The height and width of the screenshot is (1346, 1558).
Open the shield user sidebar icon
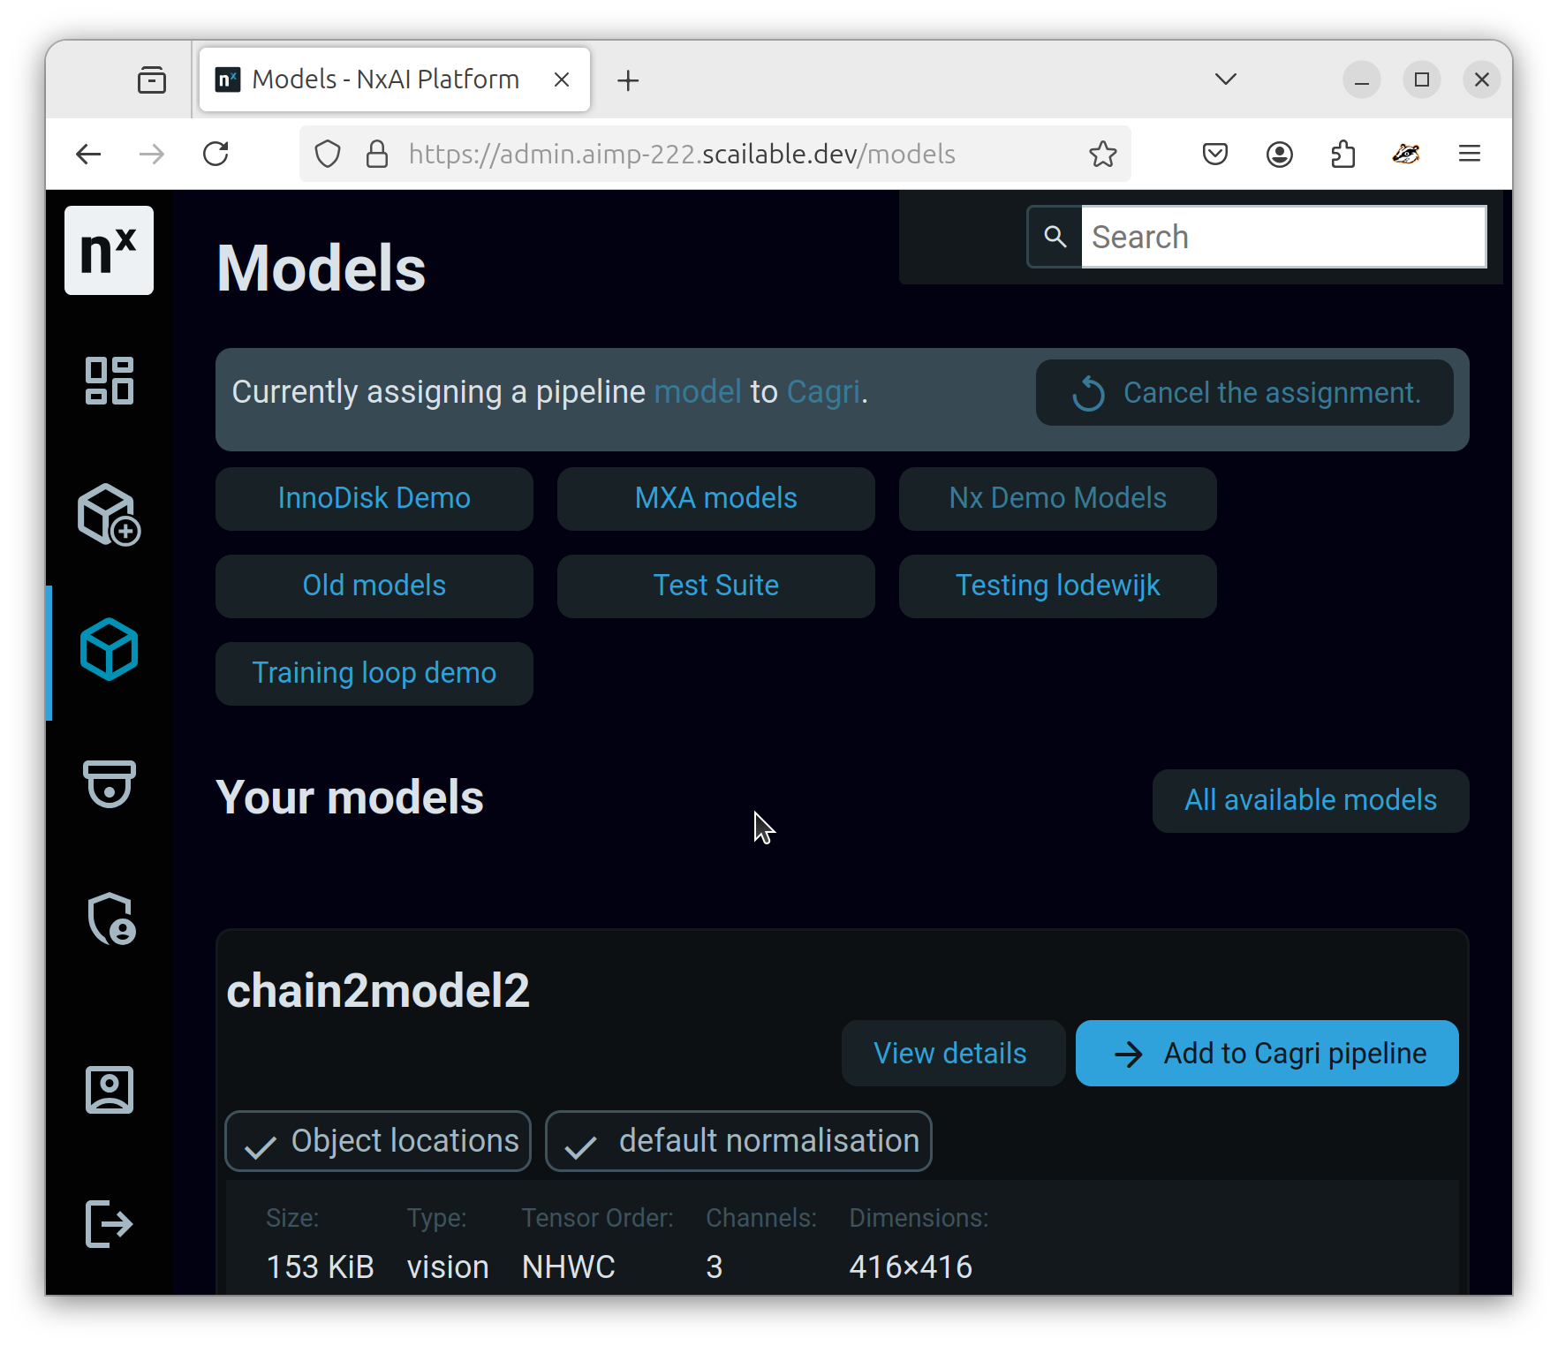(x=111, y=919)
